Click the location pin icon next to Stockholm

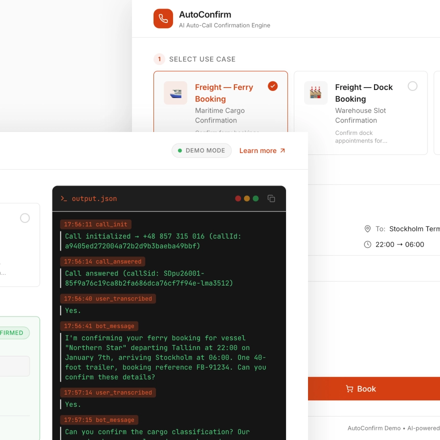click(367, 229)
